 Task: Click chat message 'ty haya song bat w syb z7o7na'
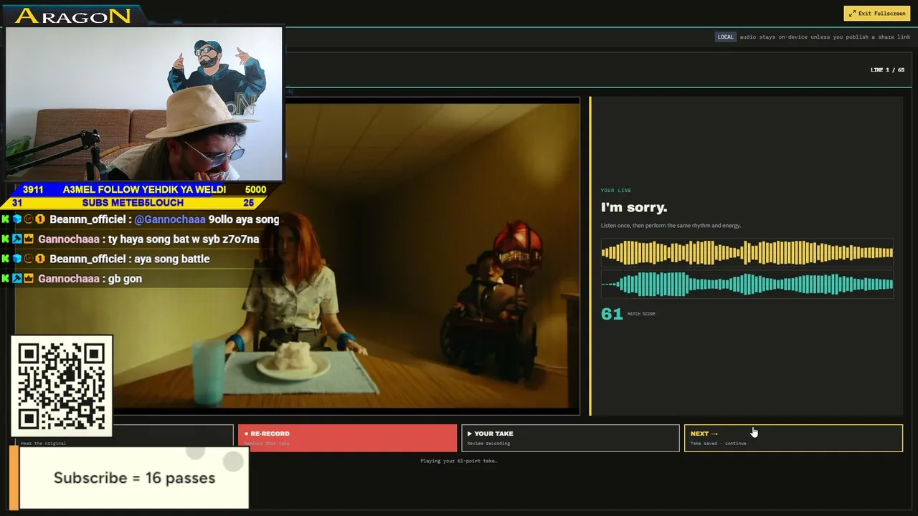tap(131, 239)
